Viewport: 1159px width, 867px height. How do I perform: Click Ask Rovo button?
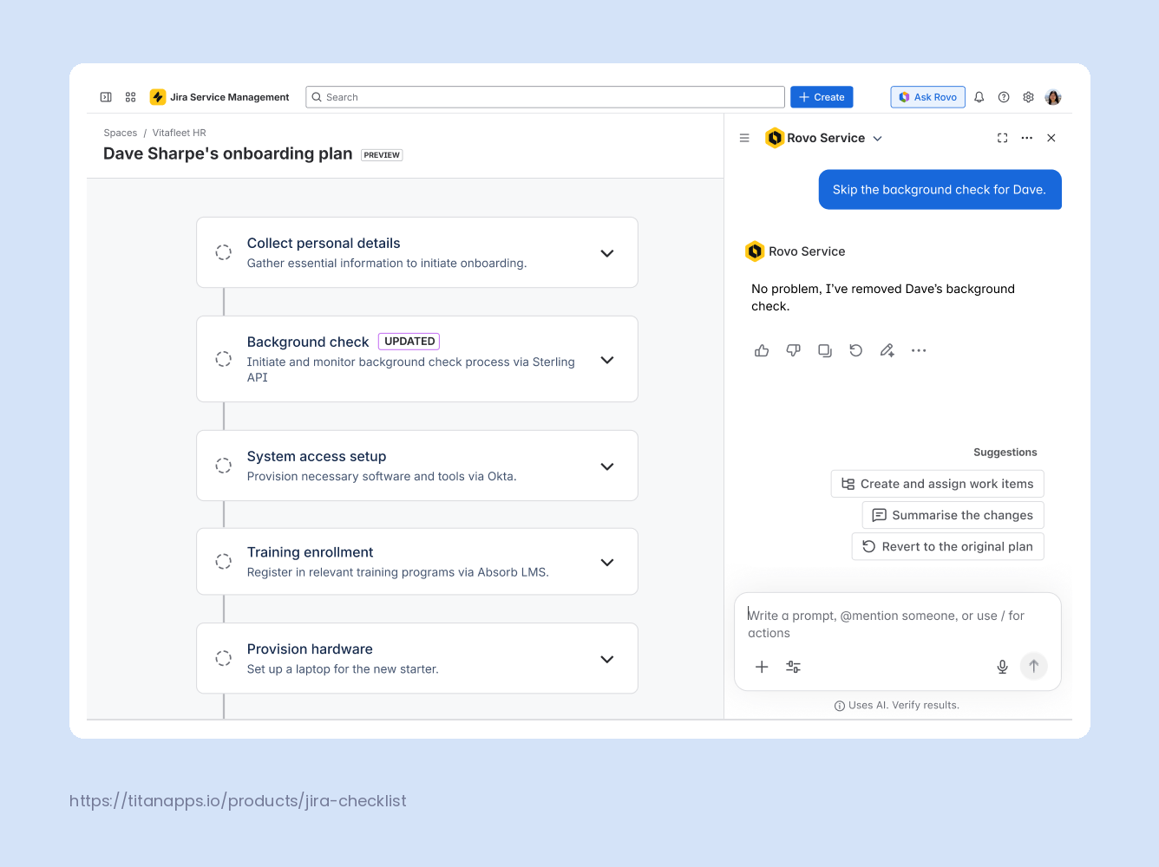pyautogui.click(x=928, y=97)
